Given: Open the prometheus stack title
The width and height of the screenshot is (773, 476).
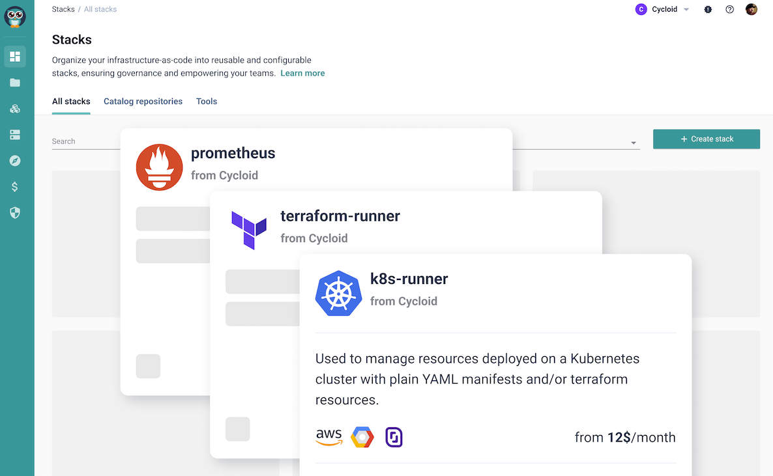Looking at the screenshot, I should click(233, 153).
